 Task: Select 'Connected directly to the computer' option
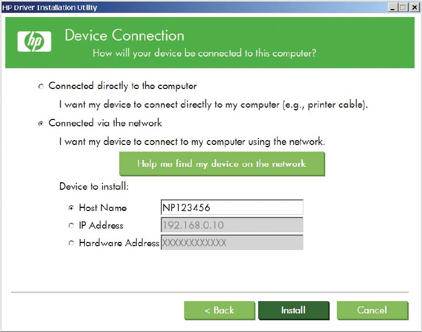pyautogui.click(x=41, y=86)
